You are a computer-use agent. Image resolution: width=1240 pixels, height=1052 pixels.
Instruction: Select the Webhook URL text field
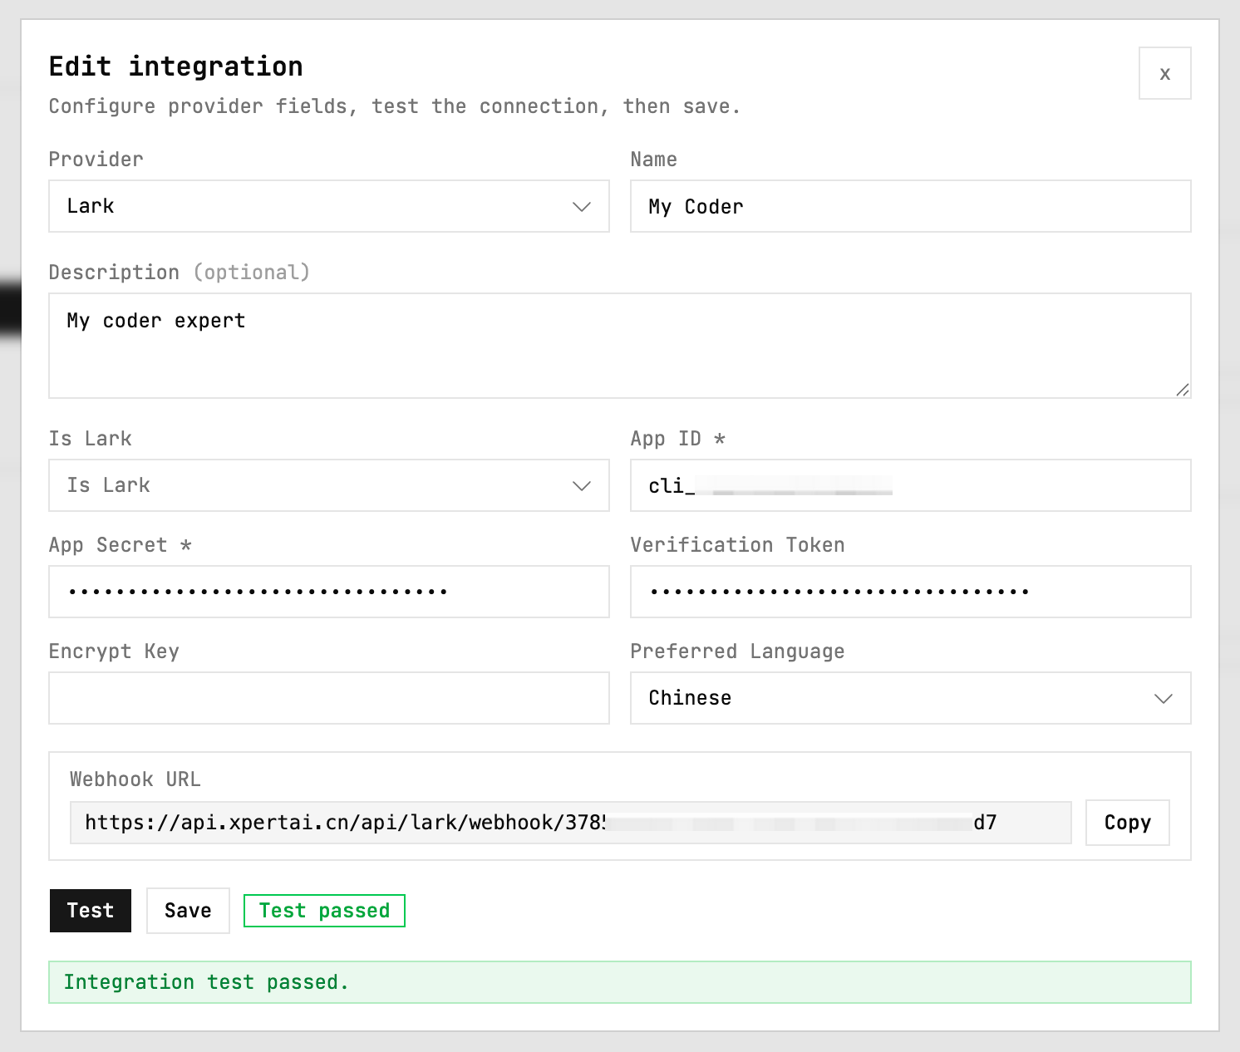(x=570, y=823)
